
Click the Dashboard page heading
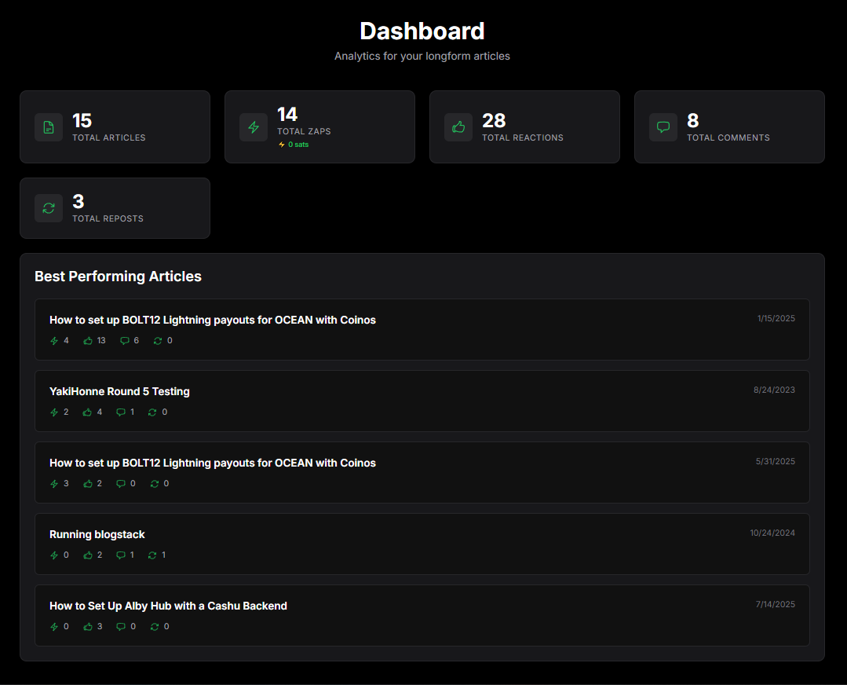(422, 31)
